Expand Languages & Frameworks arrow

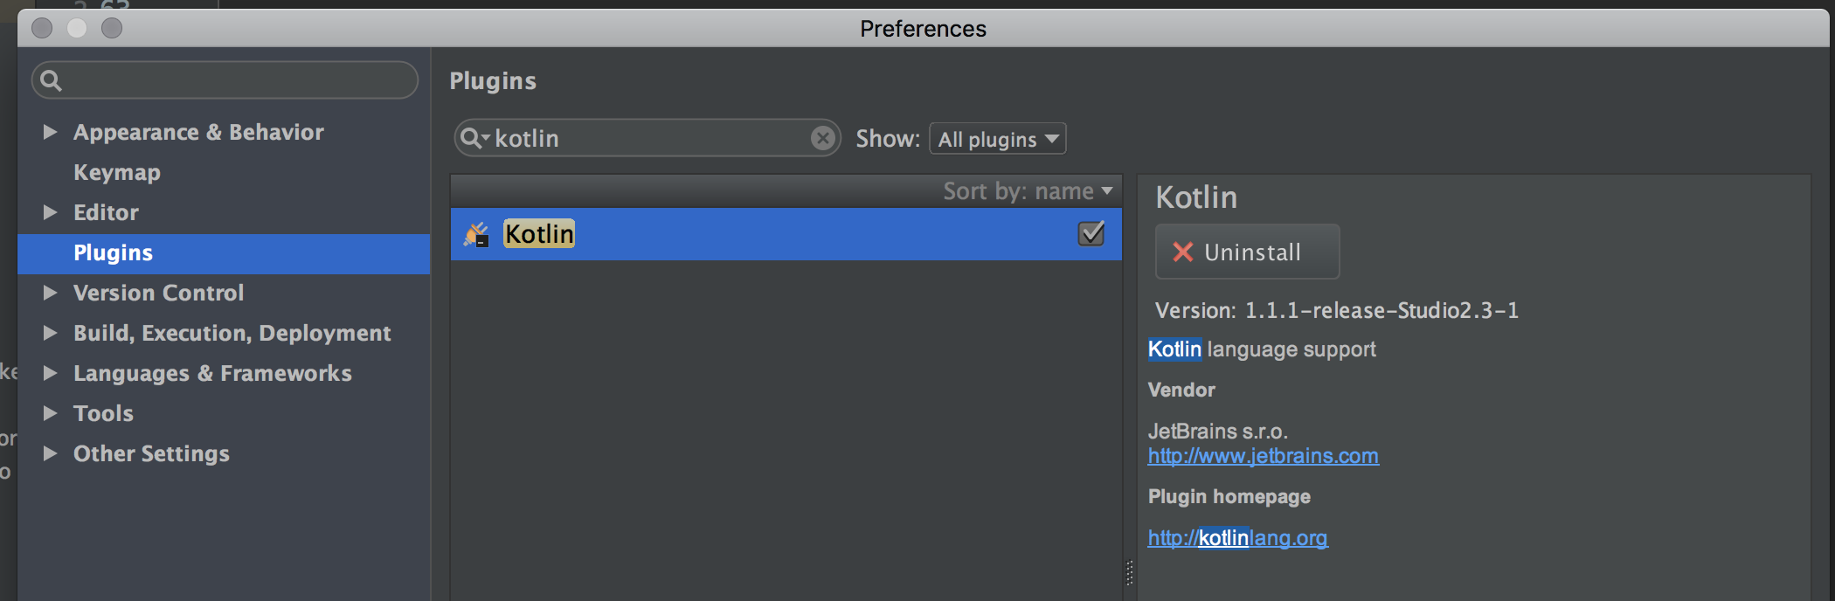point(50,373)
